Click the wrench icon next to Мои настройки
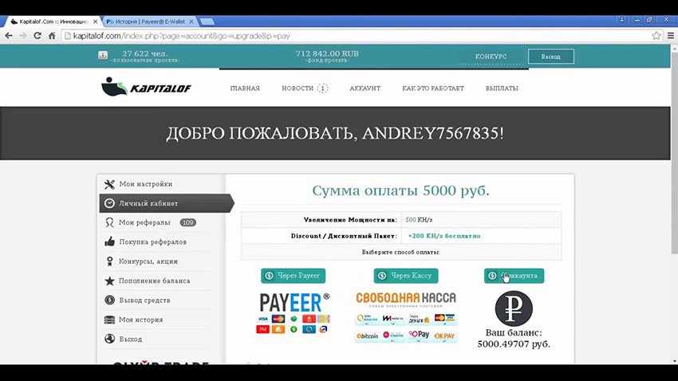Screen dimensions: 678x381 tap(109, 184)
